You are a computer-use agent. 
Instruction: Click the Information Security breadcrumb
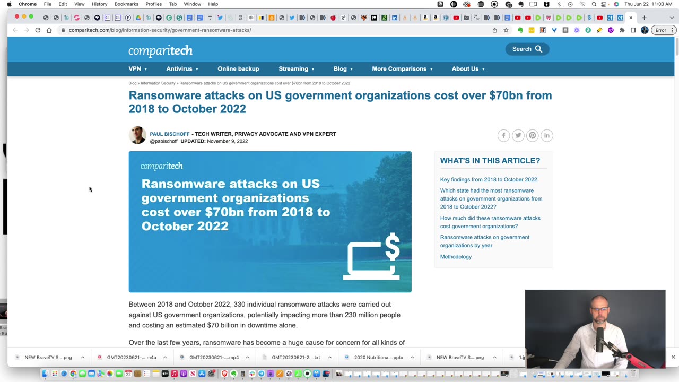coord(158,83)
